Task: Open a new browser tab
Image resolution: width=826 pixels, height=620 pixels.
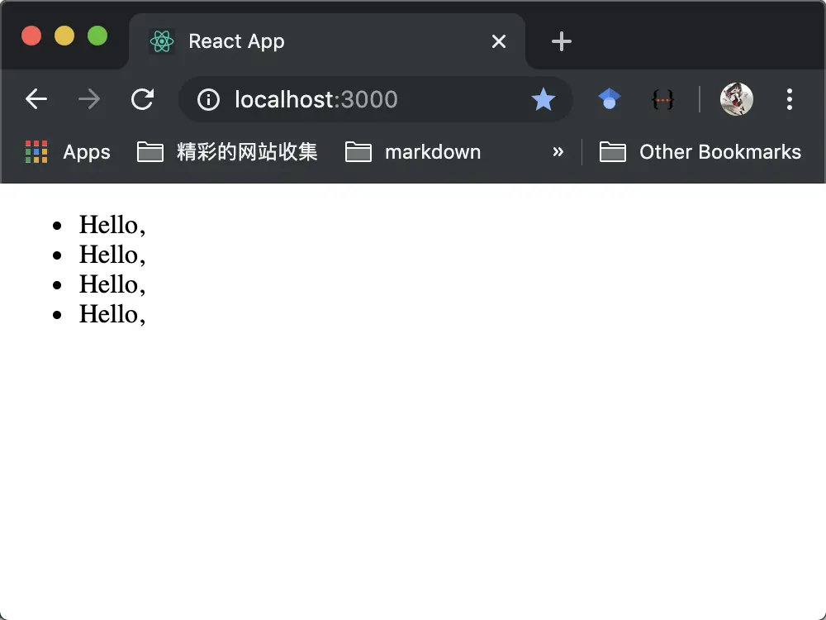Action: [561, 41]
